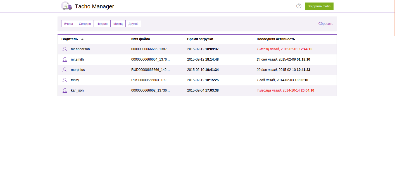395x175 pixels.
Task: Filter by Месяц period
Action: (118, 24)
